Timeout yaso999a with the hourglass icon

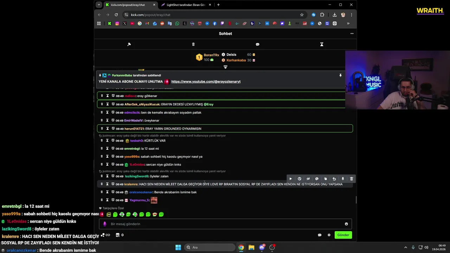coord(107,156)
